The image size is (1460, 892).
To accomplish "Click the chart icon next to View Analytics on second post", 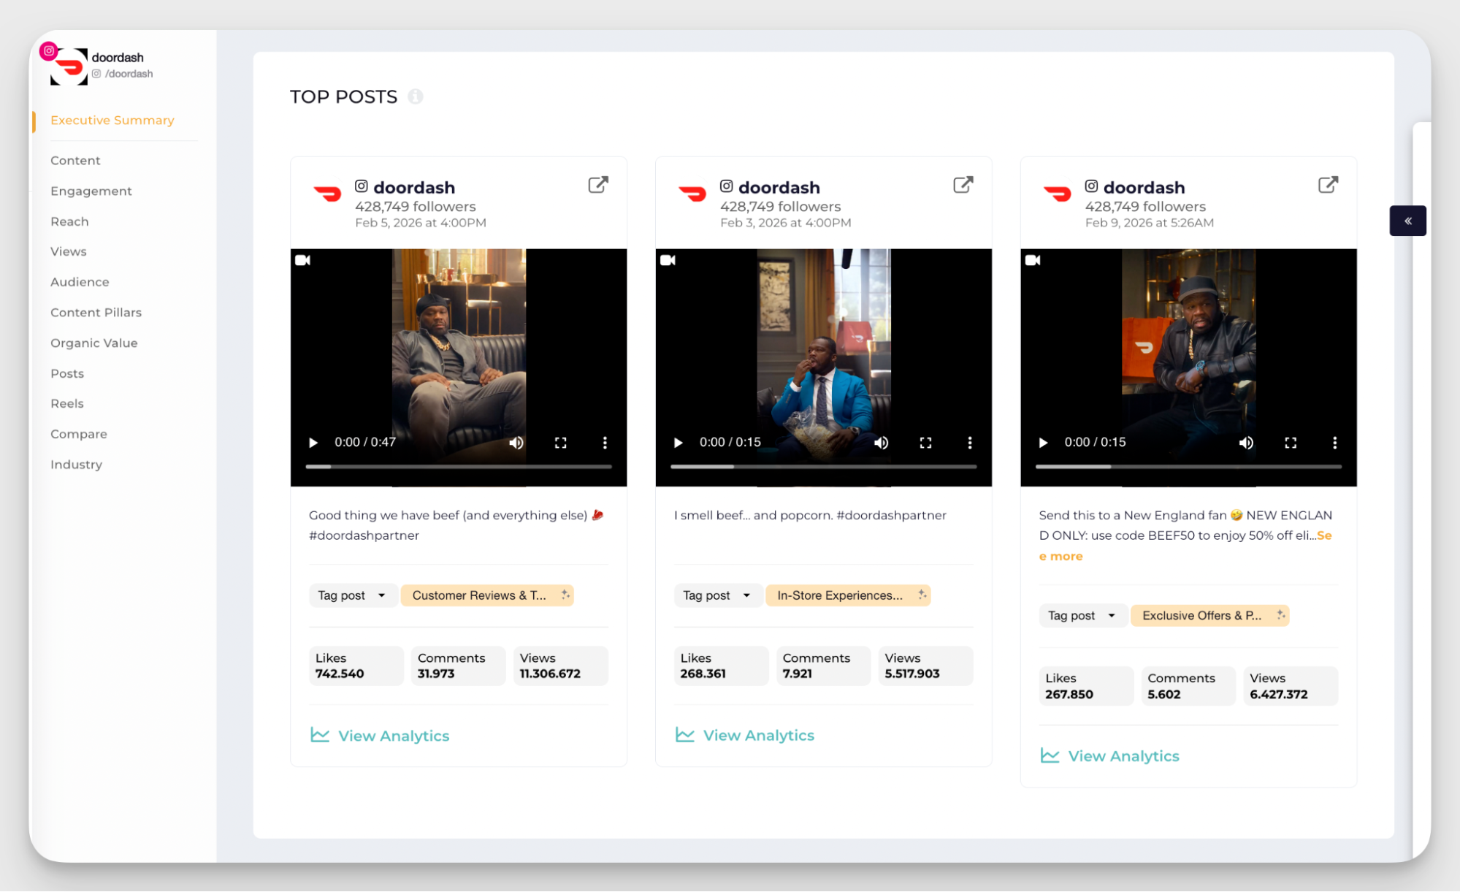I will (x=685, y=735).
